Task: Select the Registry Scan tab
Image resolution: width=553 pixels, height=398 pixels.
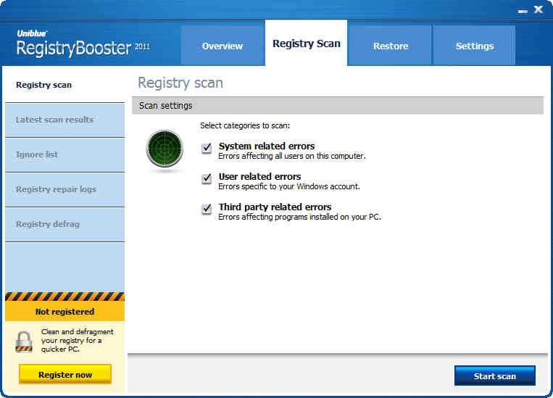Action: [x=306, y=43]
